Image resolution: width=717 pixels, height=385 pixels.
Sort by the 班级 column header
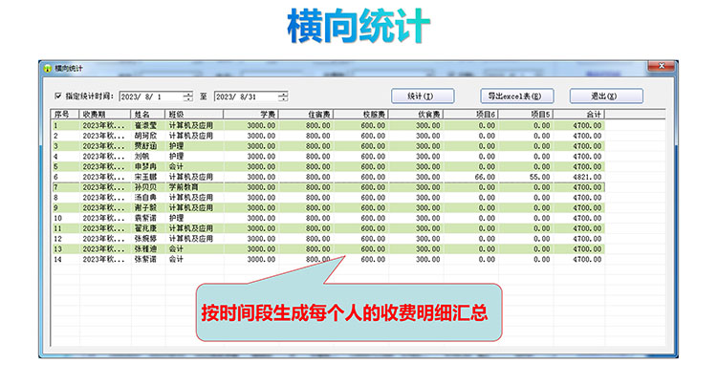pos(194,115)
